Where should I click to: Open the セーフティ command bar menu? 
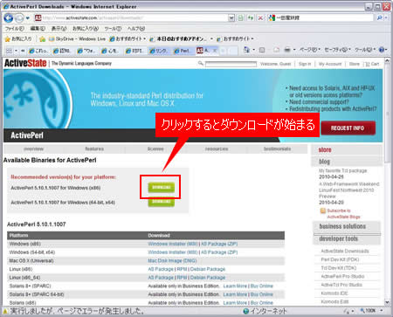(338, 50)
